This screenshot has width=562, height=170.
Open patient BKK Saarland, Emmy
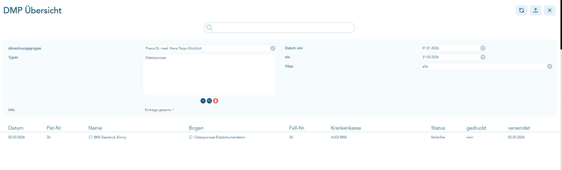coord(110,137)
